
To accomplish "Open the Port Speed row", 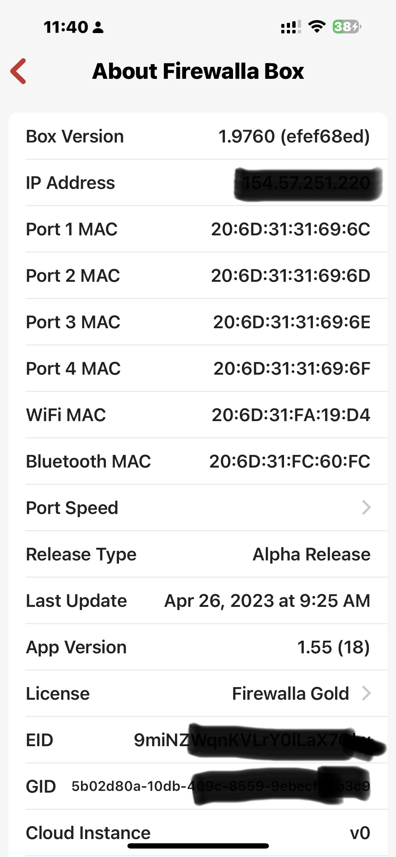I will tap(197, 508).
